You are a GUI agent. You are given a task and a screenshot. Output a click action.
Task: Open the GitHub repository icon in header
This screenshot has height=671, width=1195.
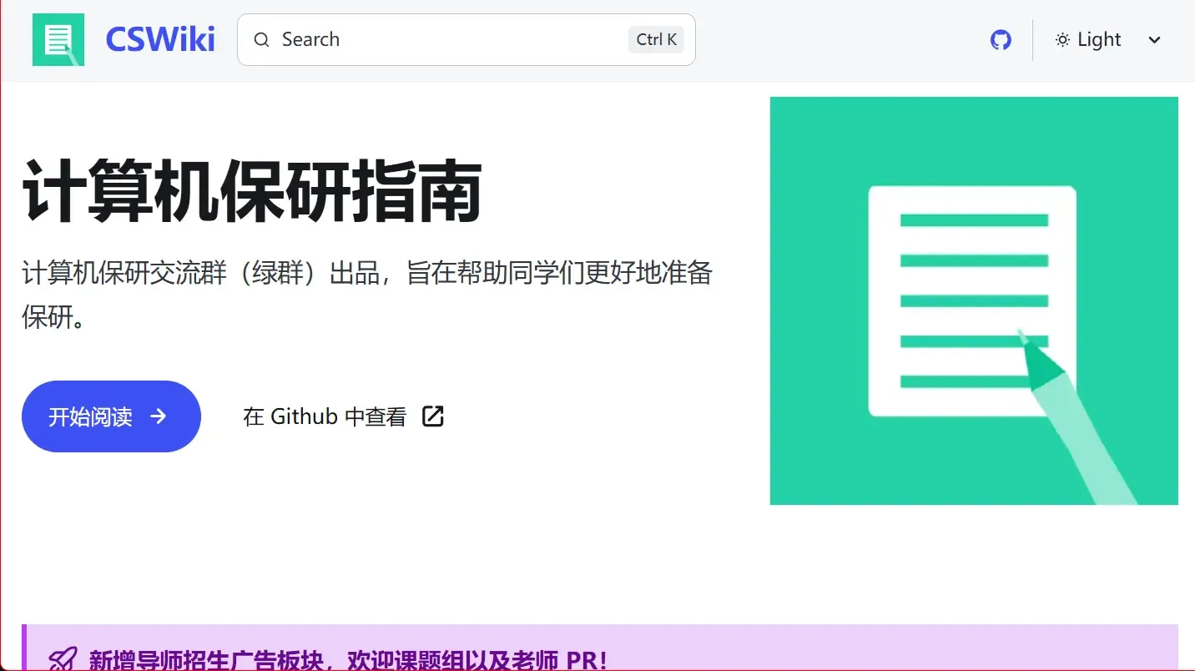1001,39
